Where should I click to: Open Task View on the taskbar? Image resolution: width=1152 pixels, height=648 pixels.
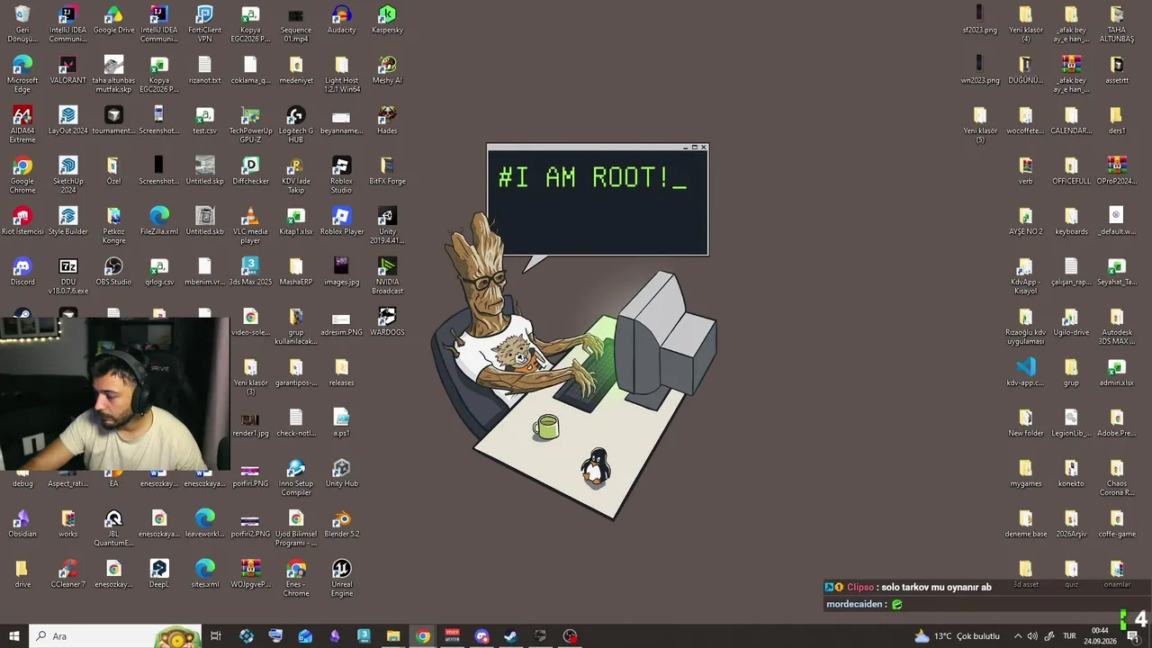click(216, 636)
